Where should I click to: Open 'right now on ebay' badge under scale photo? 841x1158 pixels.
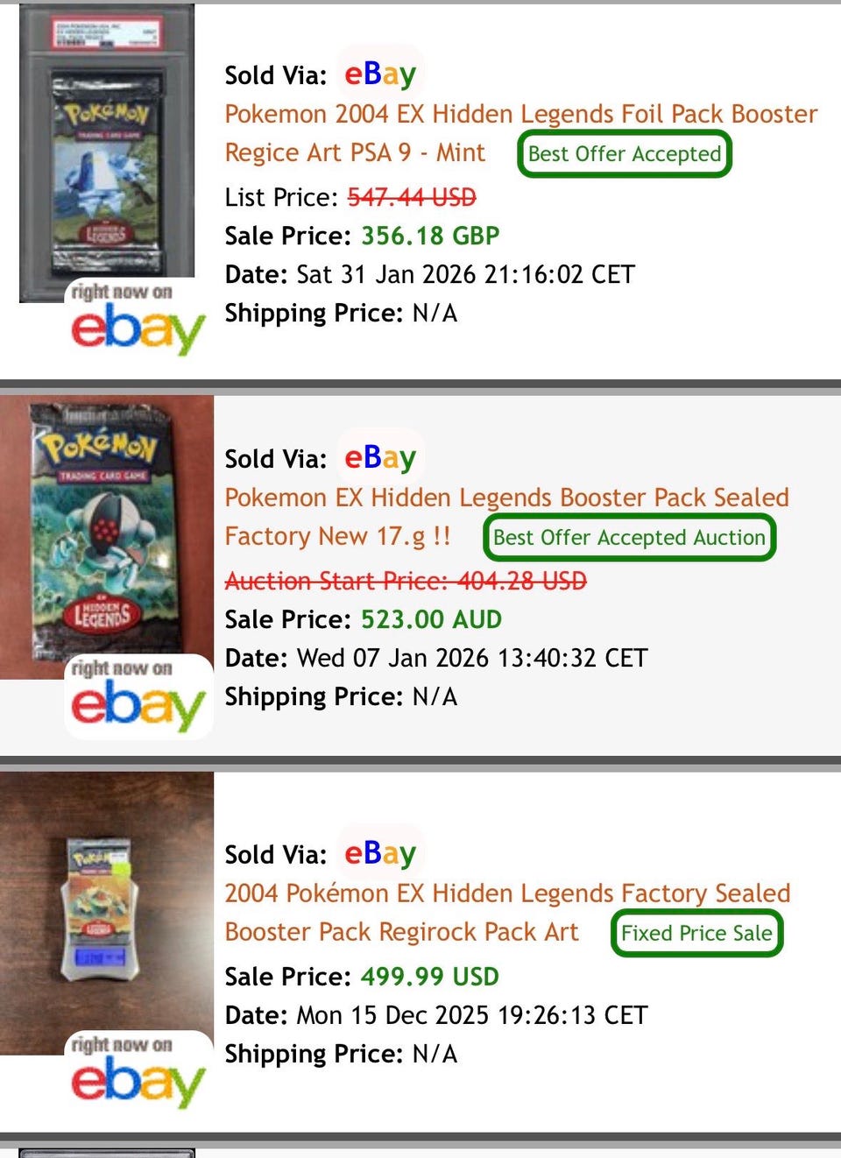tap(138, 1072)
